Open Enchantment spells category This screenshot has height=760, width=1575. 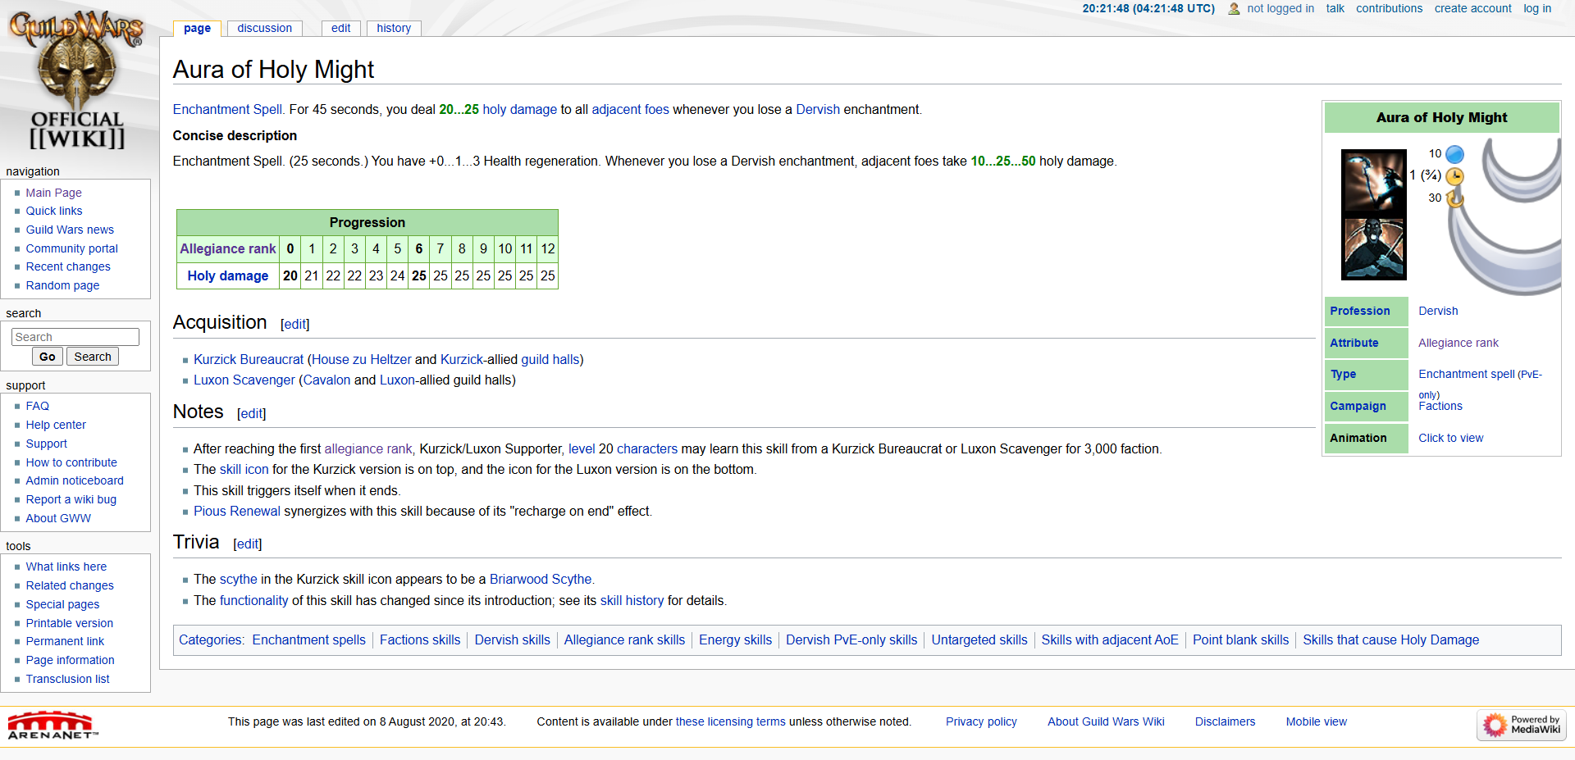(x=308, y=639)
